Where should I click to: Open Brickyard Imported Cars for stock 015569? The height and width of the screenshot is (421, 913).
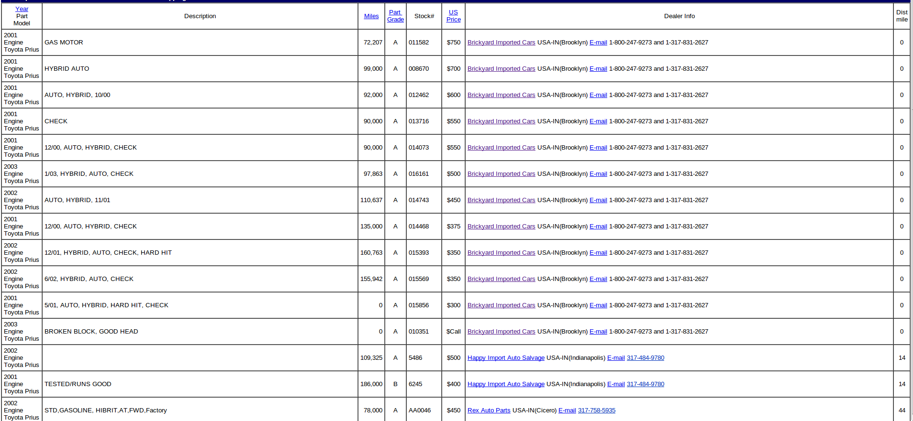501,279
